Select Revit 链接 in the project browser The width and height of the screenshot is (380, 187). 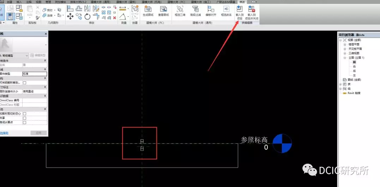tap(354, 93)
